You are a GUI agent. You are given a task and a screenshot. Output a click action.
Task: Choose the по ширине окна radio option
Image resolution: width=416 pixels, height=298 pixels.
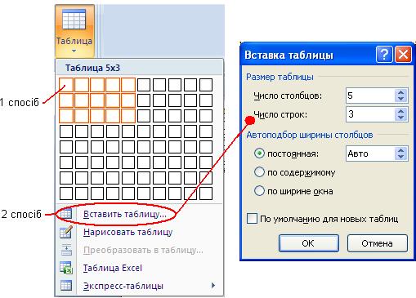click(259, 191)
